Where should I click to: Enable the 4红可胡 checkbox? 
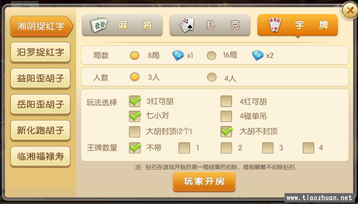(226, 101)
